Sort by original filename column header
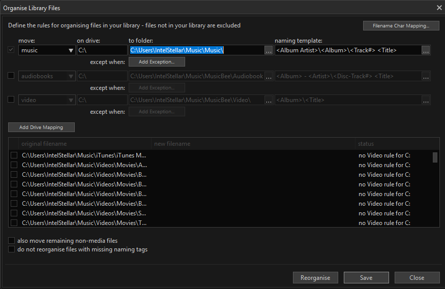 click(x=81, y=144)
